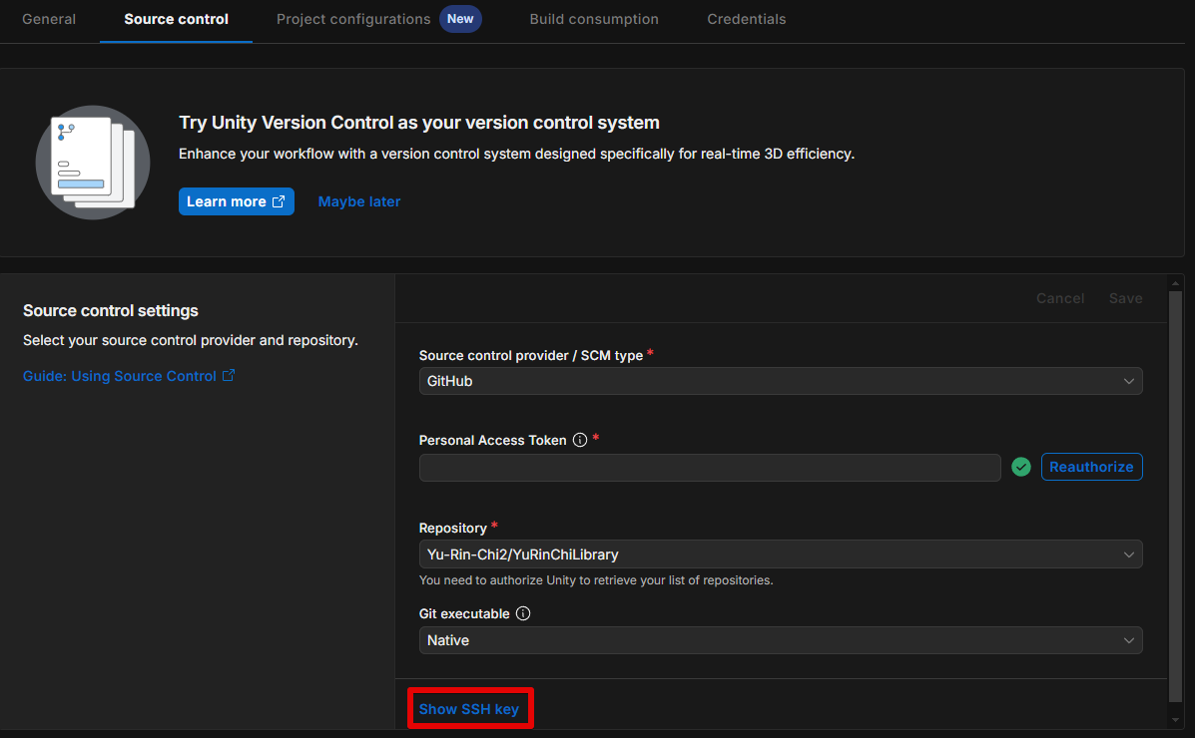Viewport: 1195px width, 738px height.
Task: Click the info icon beside Personal Access Token
Action: click(580, 441)
